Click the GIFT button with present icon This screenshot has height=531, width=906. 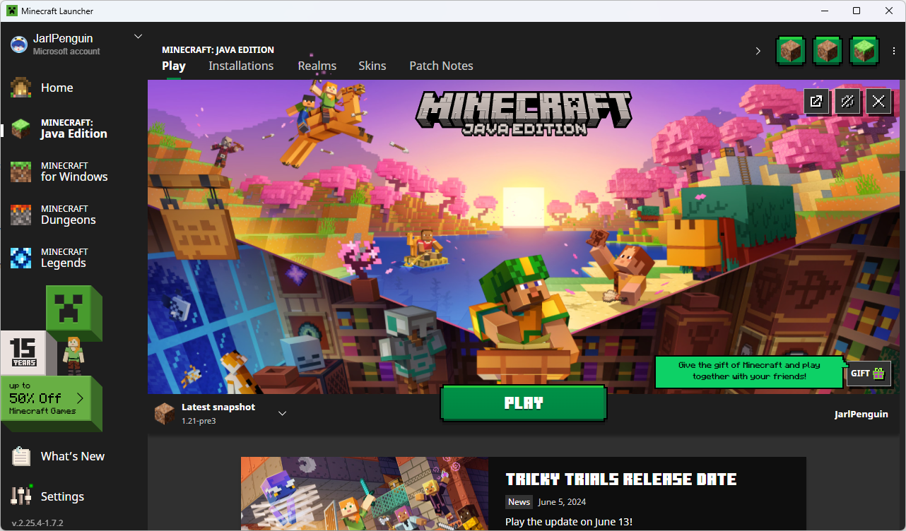click(869, 374)
